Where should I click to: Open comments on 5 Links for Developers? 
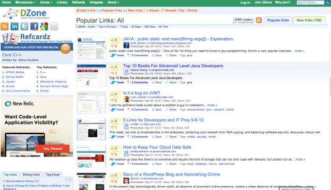click(138, 137)
